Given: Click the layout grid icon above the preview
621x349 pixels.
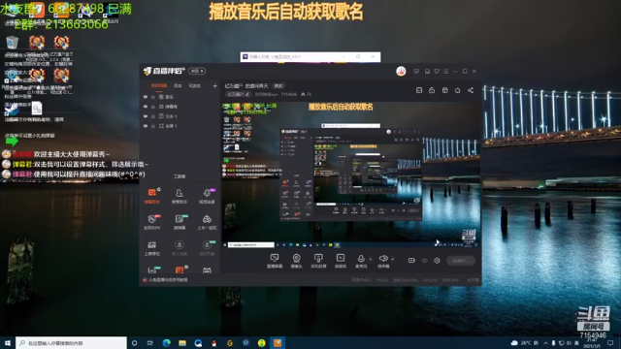Looking at the screenshot, I should (x=444, y=90).
